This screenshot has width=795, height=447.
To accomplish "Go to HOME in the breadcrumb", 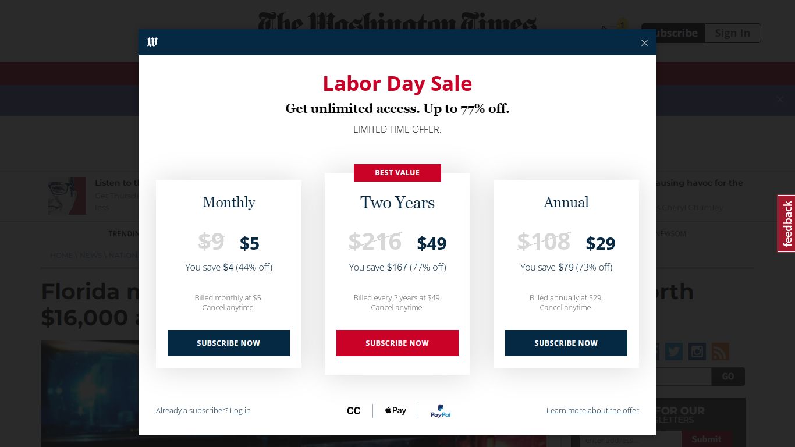I will [x=61, y=255].
